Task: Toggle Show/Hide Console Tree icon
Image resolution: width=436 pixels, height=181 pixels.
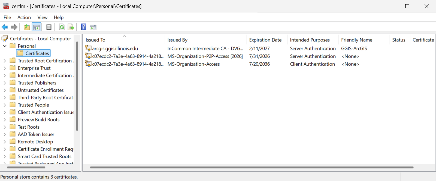Action: coord(37,27)
